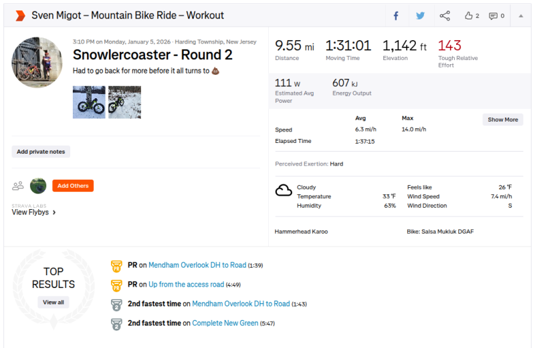Click the Strava orange chevron logo
Image resolution: width=535 pixels, height=348 pixels.
pos(20,15)
